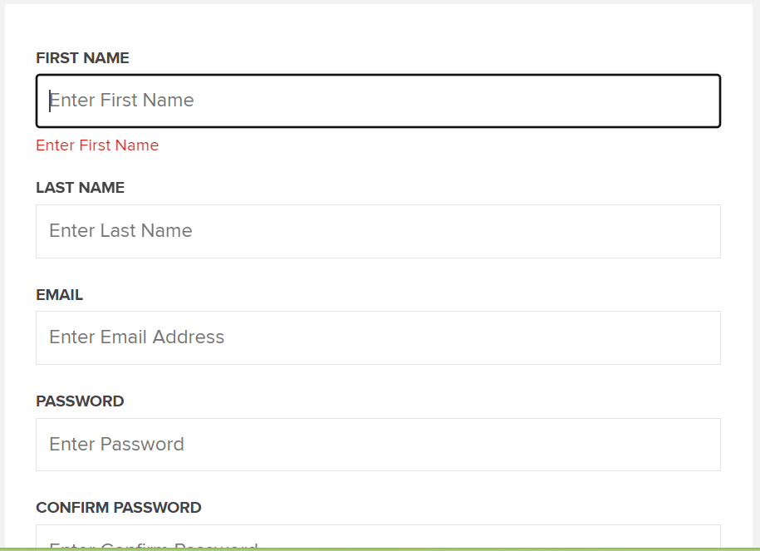
Task: Click the empty right end of the Password field
Action: pyautogui.click(x=664, y=445)
